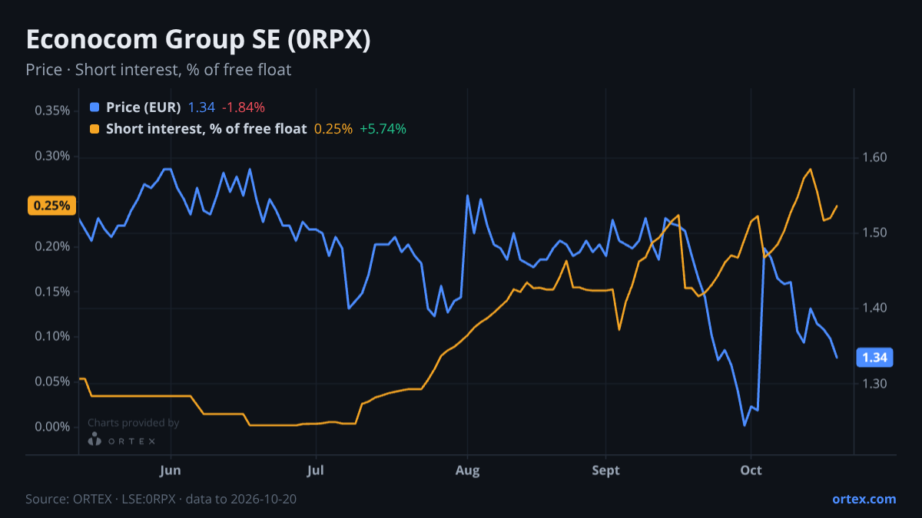The width and height of the screenshot is (922, 518).
Task: Click the Econocom Group SE (0RPX) title
Action: coord(198,41)
